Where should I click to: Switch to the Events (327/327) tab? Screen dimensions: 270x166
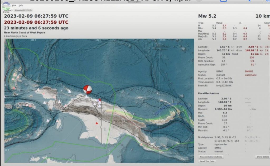pos(23,10)
